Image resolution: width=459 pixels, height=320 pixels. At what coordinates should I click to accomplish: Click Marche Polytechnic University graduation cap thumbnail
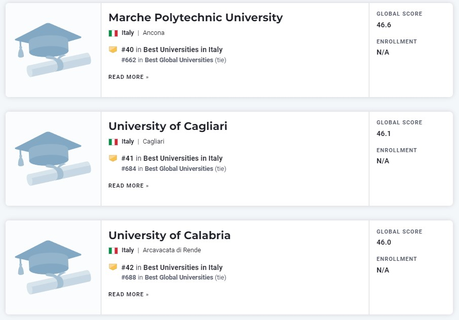tap(53, 50)
